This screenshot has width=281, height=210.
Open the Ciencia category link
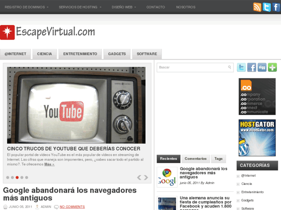click(247, 184)
